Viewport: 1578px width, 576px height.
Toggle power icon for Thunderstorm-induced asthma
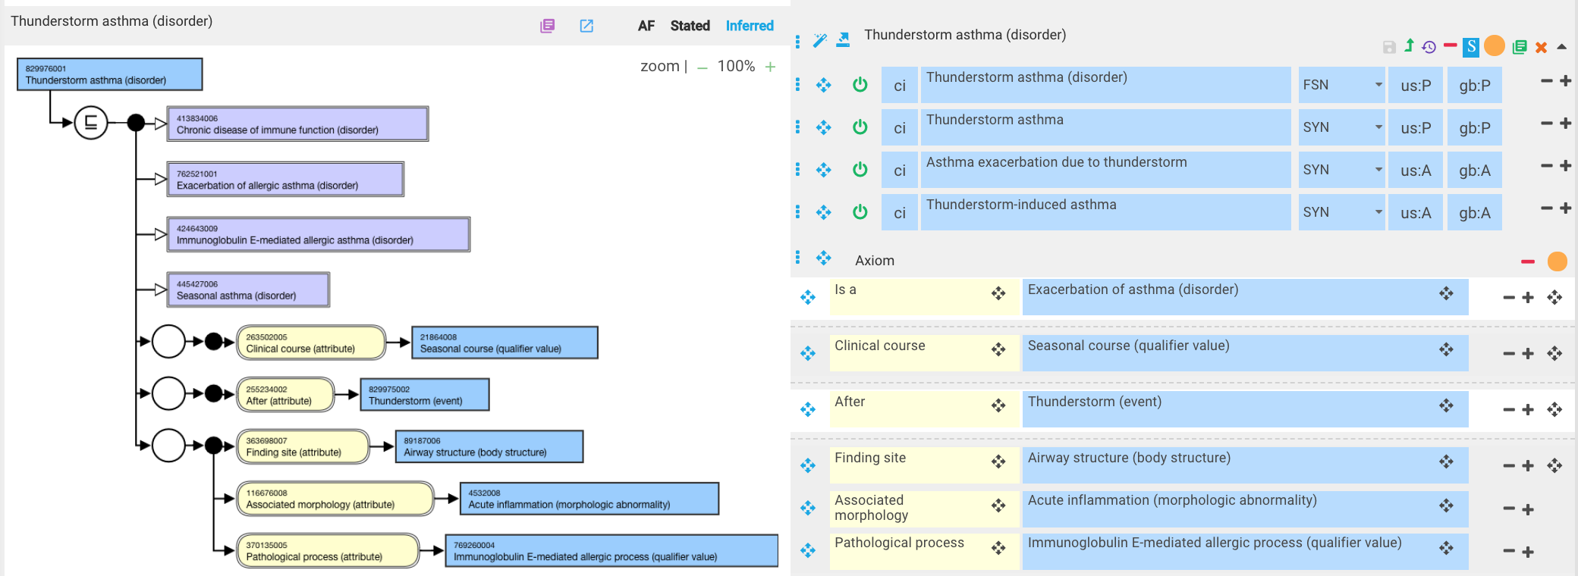click(860, 211)
